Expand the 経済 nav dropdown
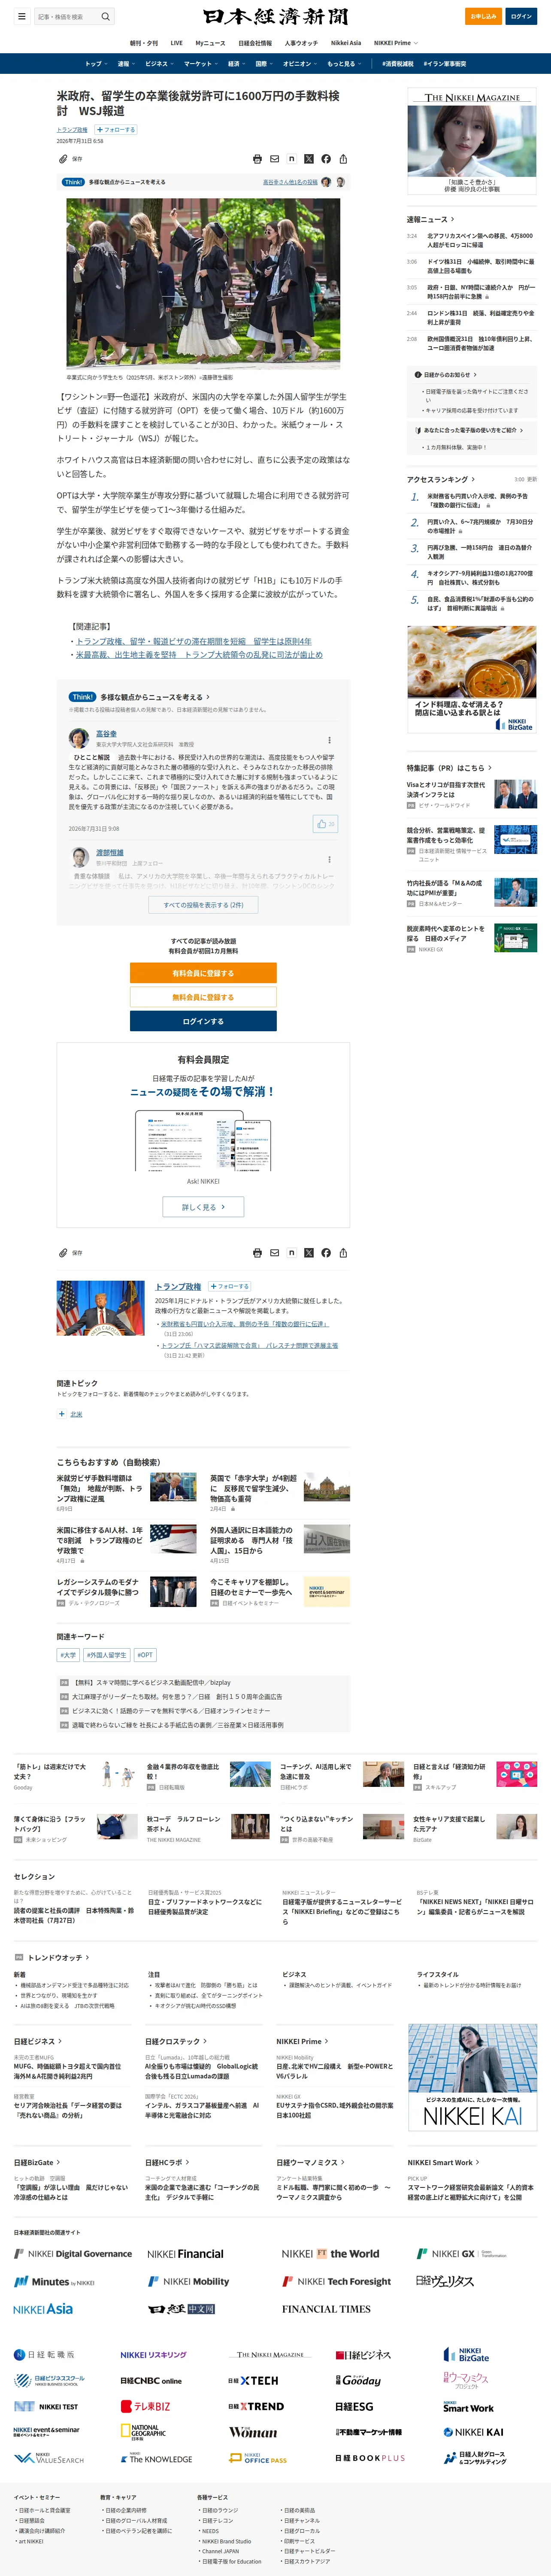 pos(236,64)
